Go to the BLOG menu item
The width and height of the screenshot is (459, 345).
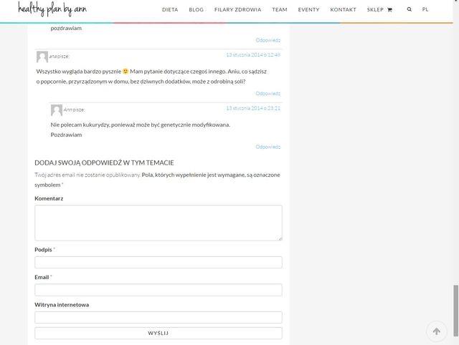[196, 10]
